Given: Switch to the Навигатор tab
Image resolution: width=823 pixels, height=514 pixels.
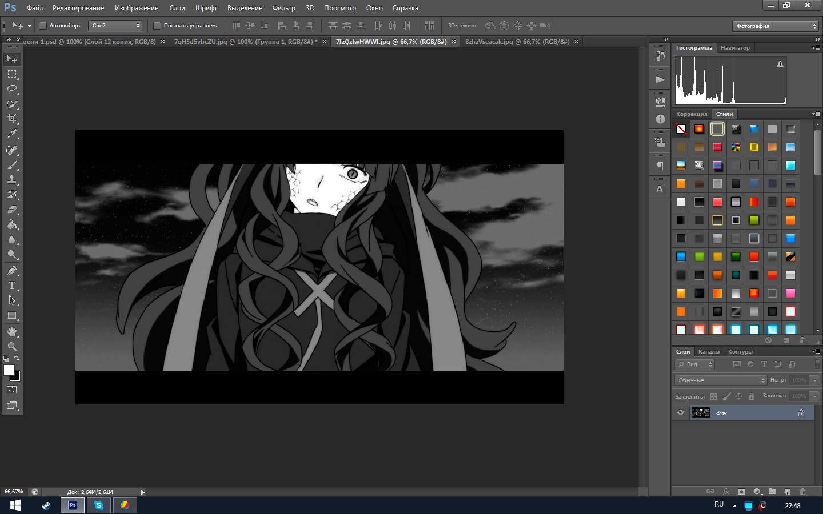Looking at the screenshot, I should click(x=735, y=48).
